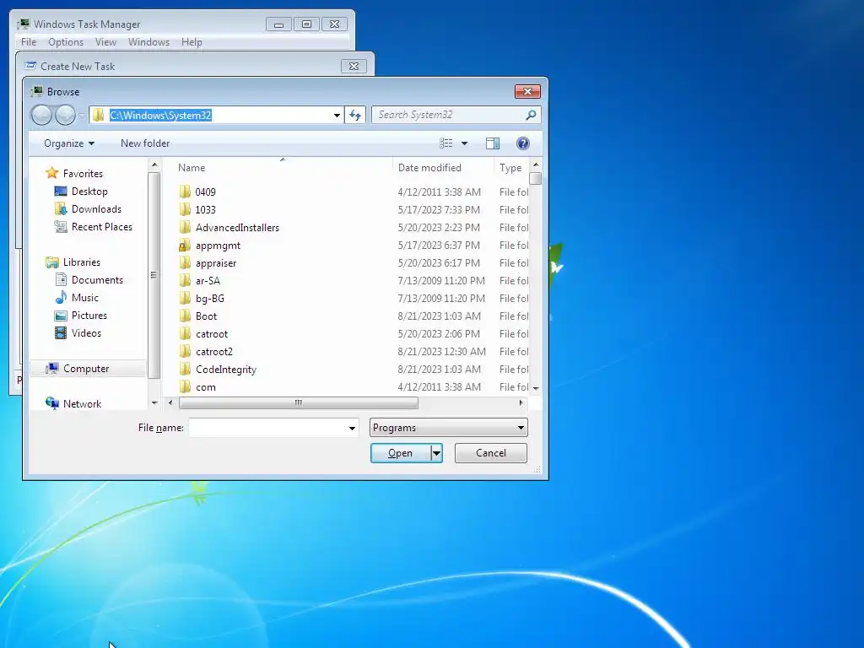Click the Back navigation arrow in Browse
The width and height of the screenshot is (864, 648).
[x=41, y=115]
